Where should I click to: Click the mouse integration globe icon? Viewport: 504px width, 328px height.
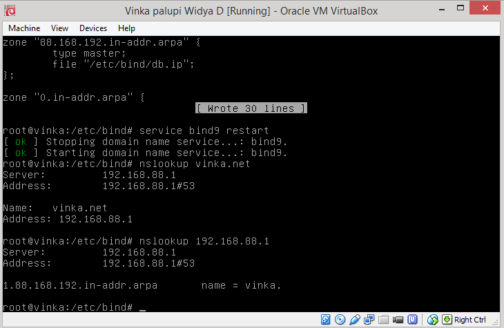433,320
